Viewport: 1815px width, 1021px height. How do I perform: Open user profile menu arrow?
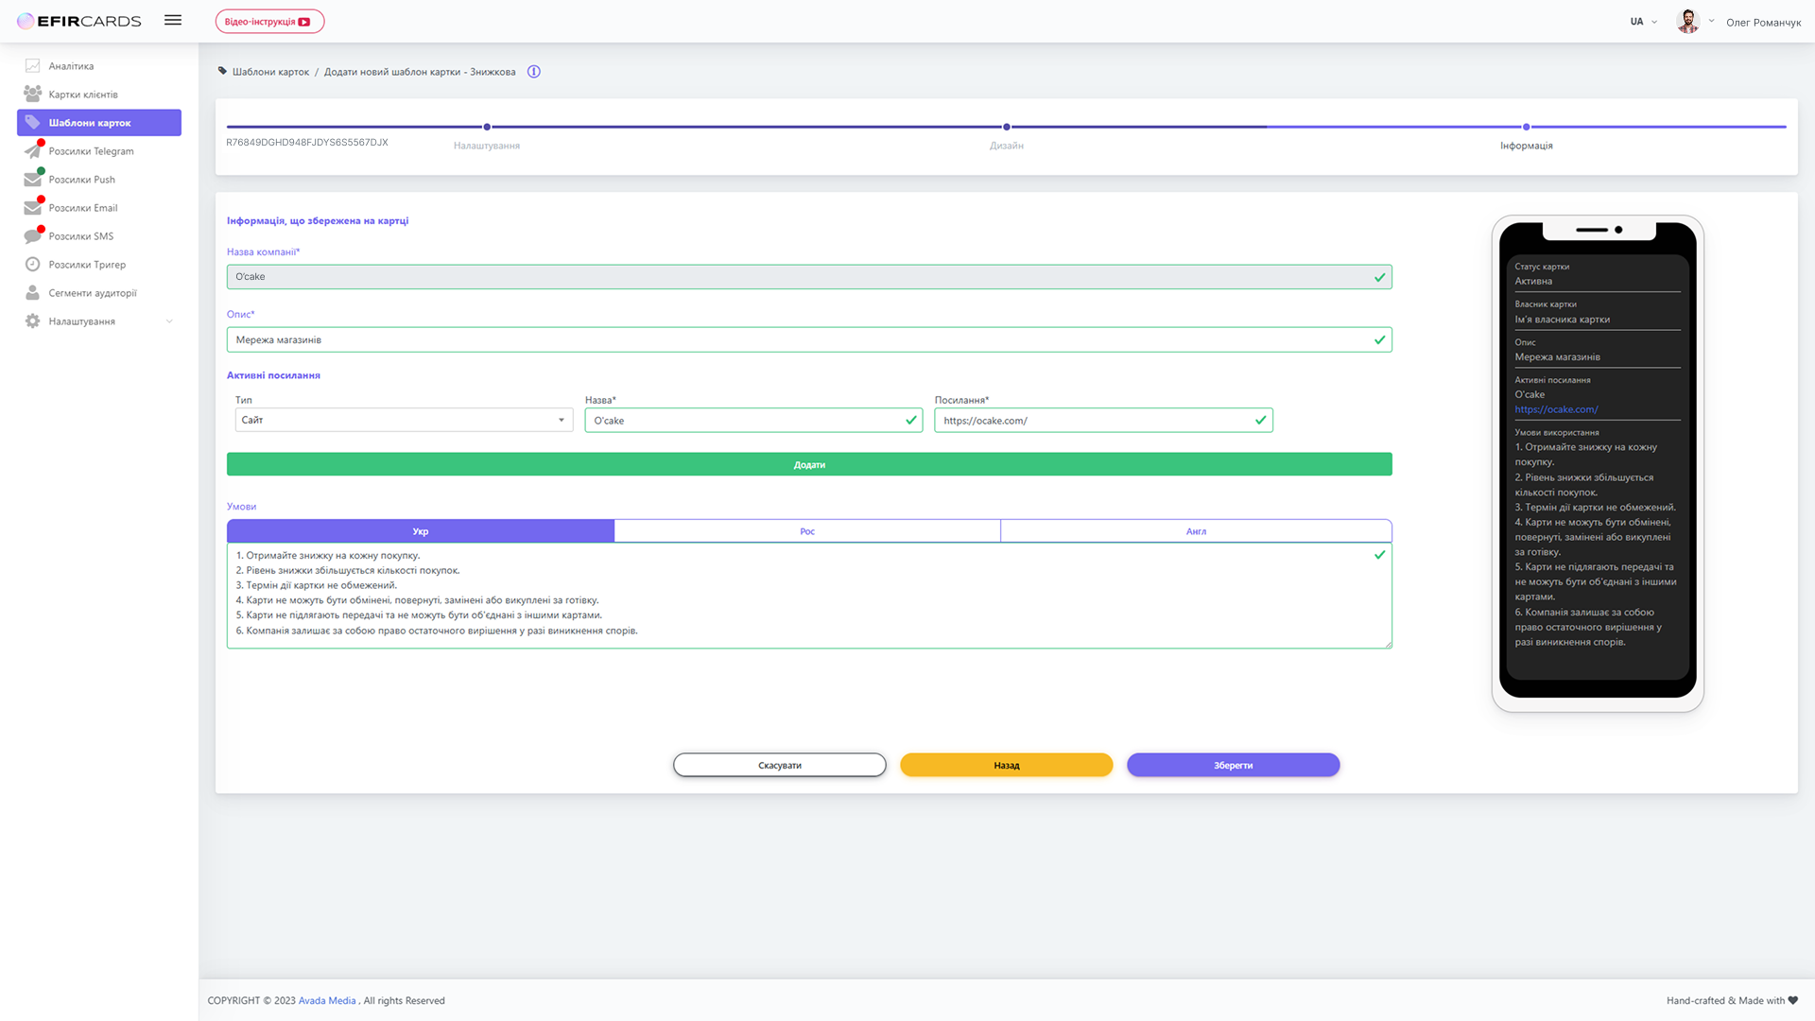1711,21
